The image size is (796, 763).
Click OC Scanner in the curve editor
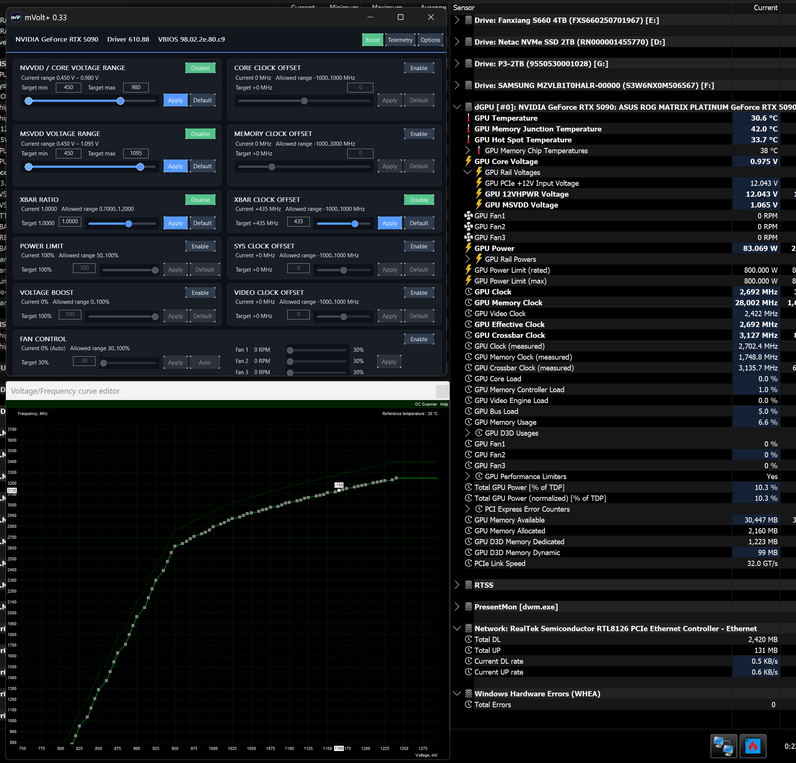[x=426, y=404]
